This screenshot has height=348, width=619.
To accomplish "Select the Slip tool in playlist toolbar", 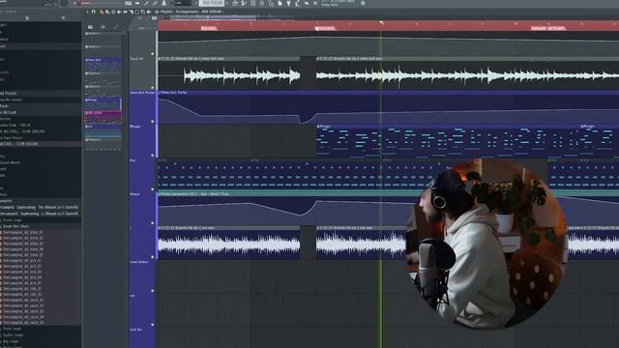I will pos(125,12).
